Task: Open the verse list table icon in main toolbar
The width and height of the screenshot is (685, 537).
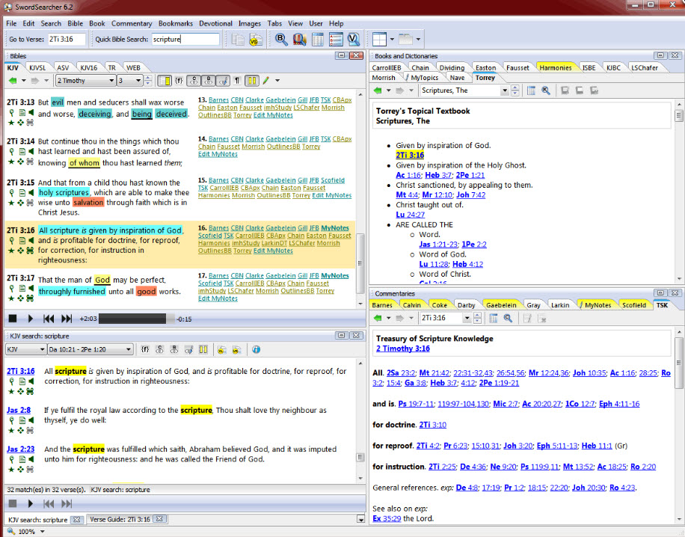Action: (318, 40)
